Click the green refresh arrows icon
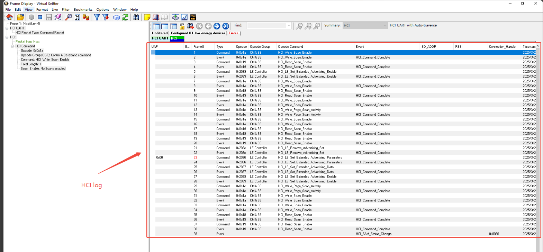This screenshot has height=252, width=543. click(125, 17)
